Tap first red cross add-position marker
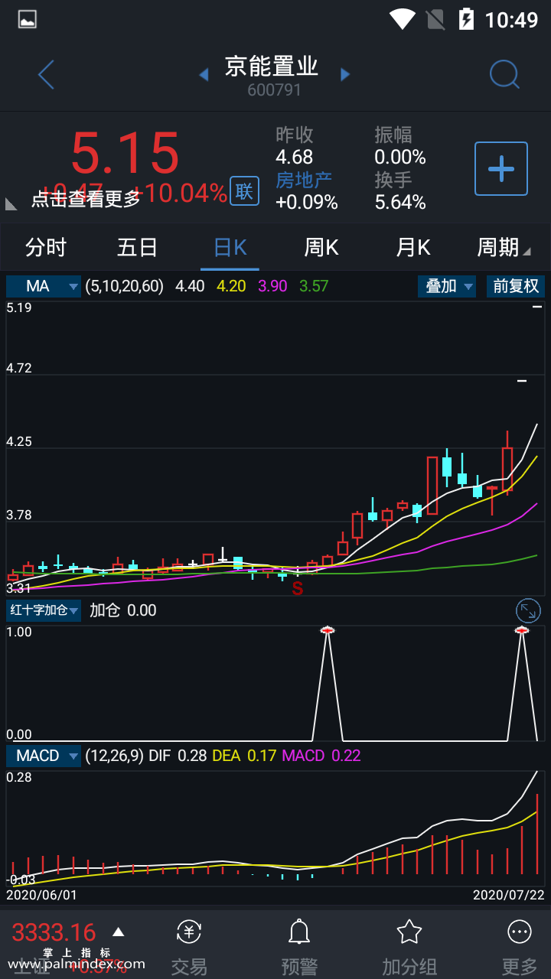 328,629
